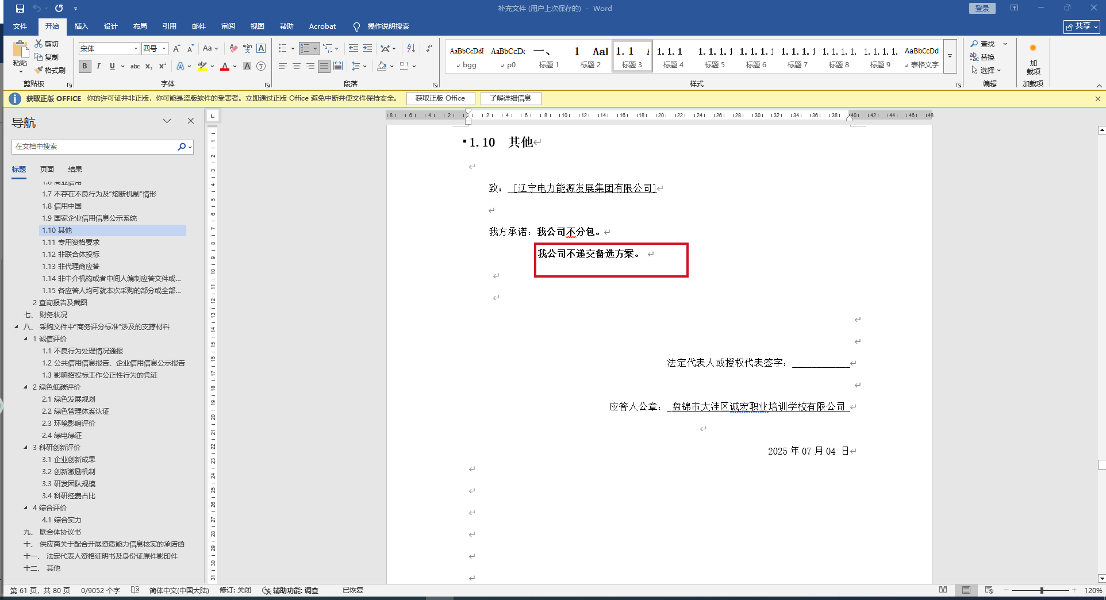Click the Find magnifier in editing group
The width and height of the screenshot is (1106, 600).
coord(974,44)
